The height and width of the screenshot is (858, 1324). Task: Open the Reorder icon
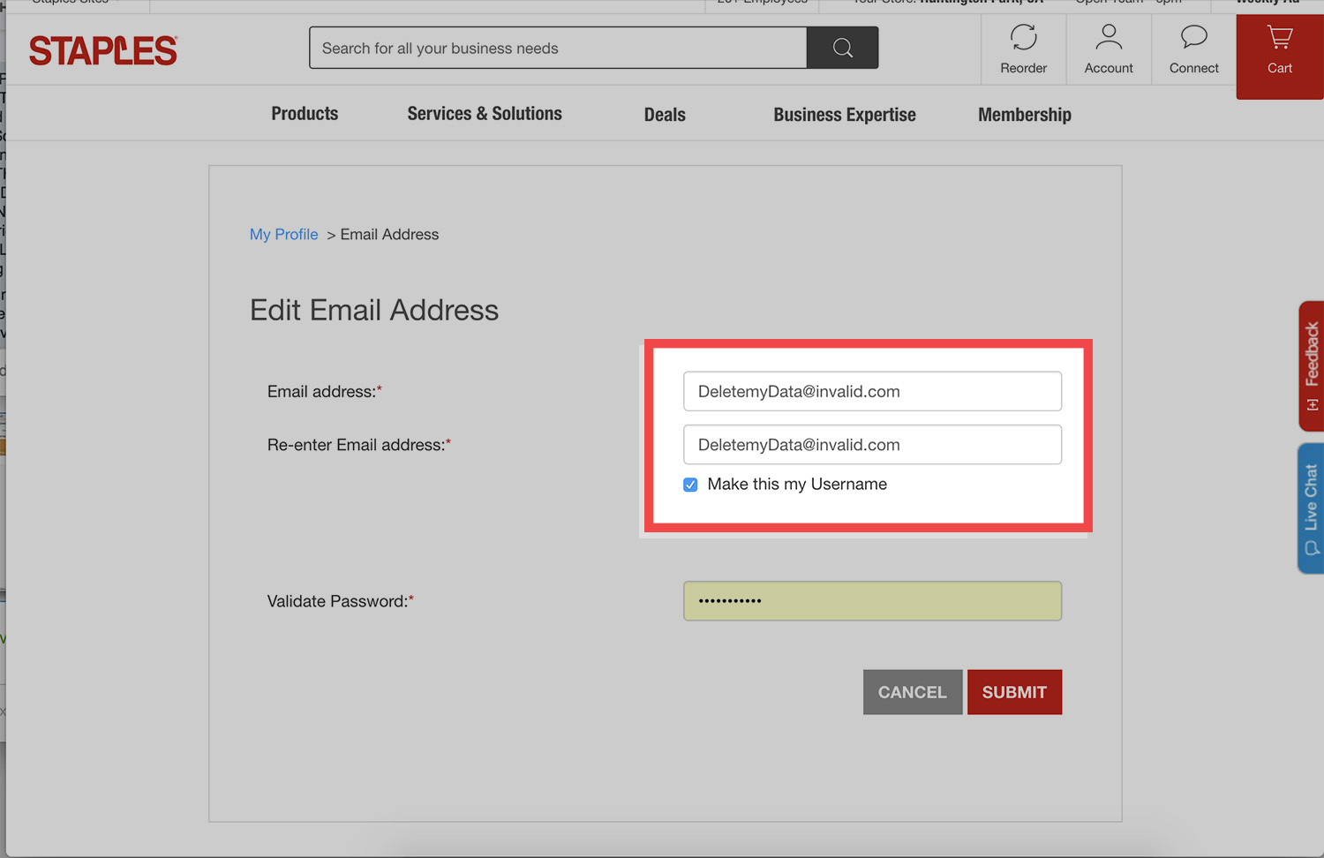(1023, 49)
